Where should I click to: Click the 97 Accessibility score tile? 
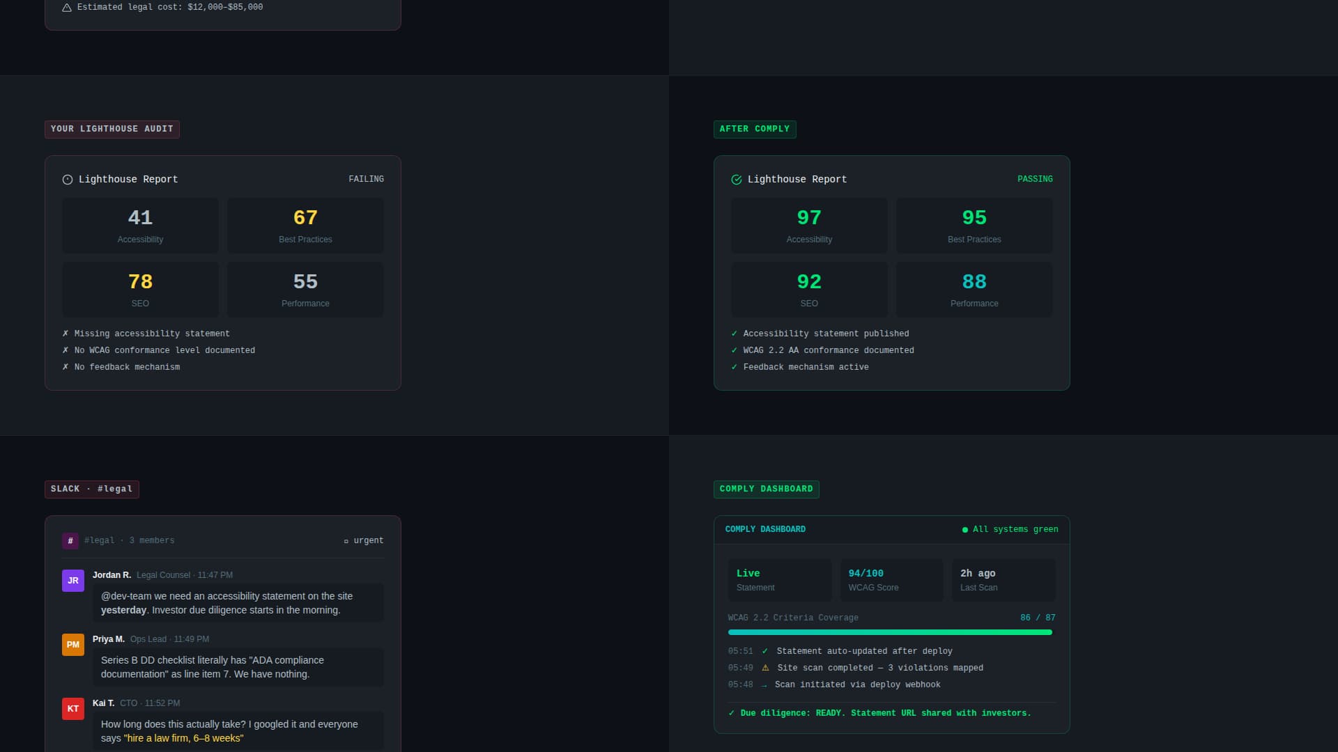[x=809, y=226]
